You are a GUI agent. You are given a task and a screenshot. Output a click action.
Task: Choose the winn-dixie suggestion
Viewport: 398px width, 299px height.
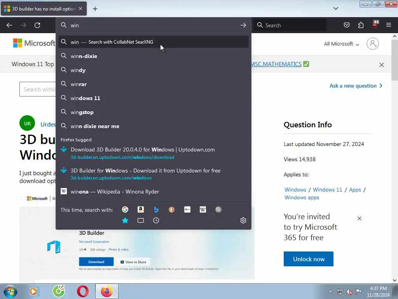pyautogui.click(x=153, y=56)
